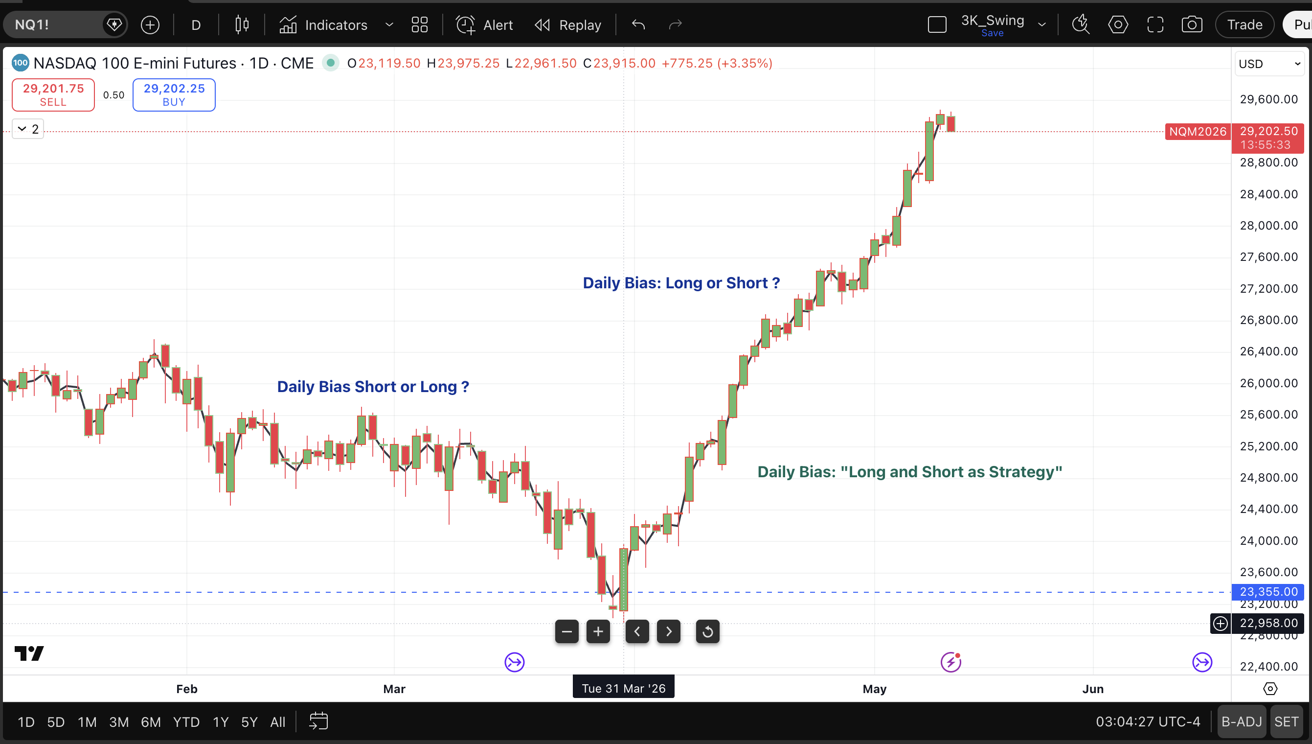
Task: Toggle the green market status dot
Action: click(x=330, y=63)
